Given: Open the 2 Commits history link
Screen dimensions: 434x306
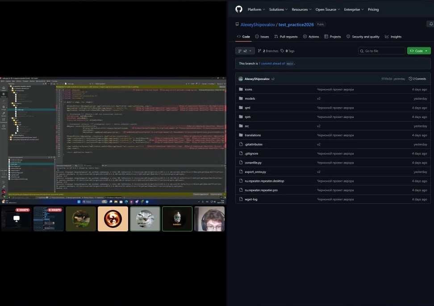Looking at the screenshot, I should pos(417,79).
